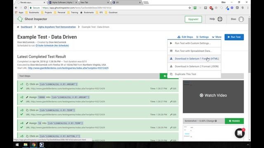The image size is (264, 148).
Task: Open the chat widget bubble
Action: (240, 133)
